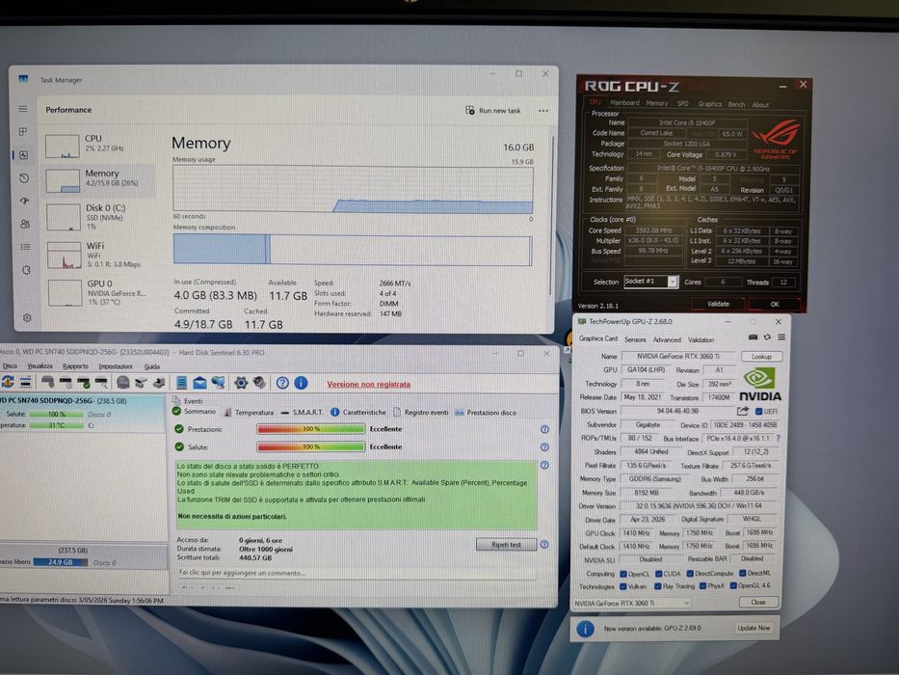Image resolution: width=899 pixels, height=675 pixels.
Task: Open Users icon in Task Manager sidebar
Action: pyautogui.click(x=25, y=224)
